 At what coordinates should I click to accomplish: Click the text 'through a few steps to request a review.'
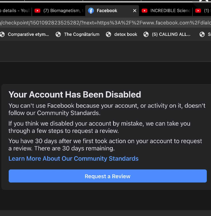pos(64,131)
